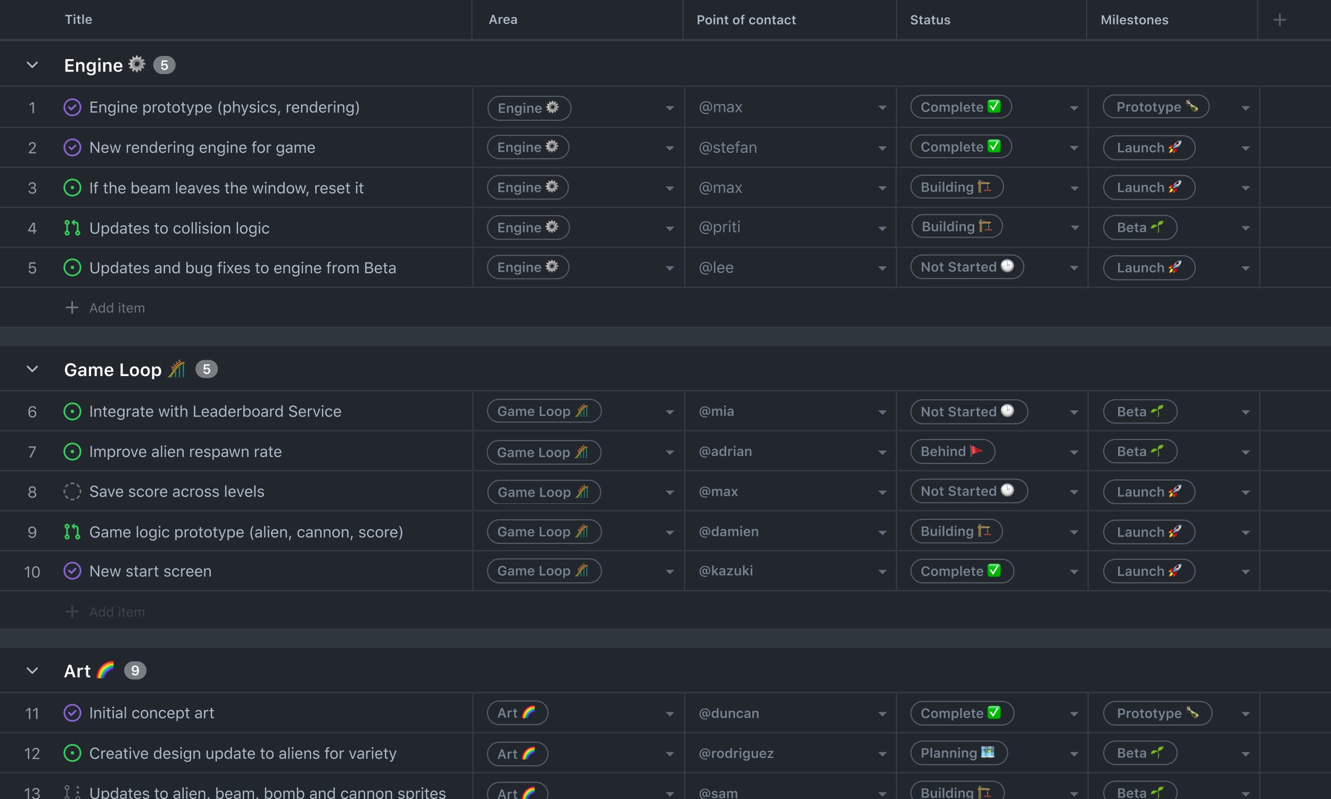Select the Point of contact column header
Screen dimensions: 1331x799
746,20
